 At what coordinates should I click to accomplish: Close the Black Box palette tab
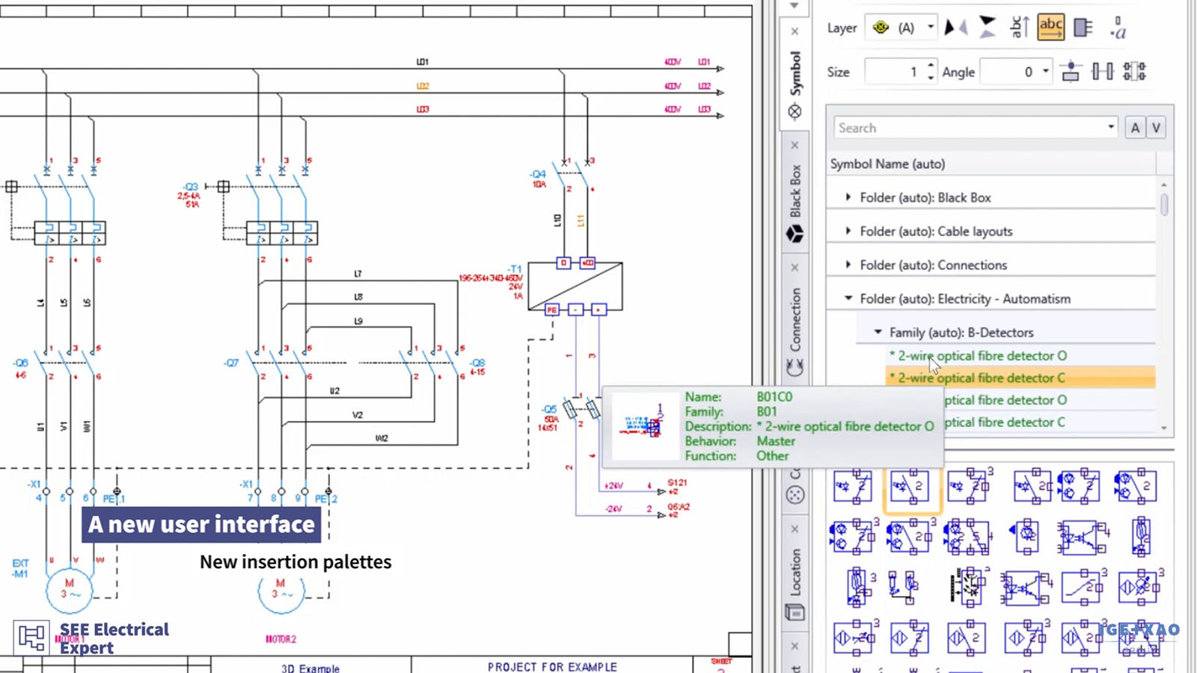point(795,145)
